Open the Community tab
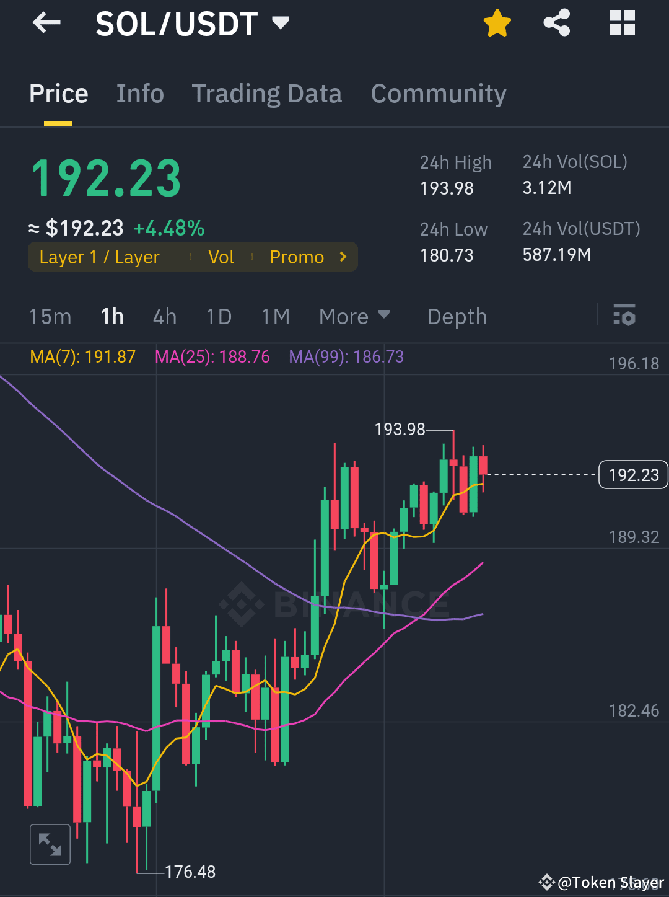This screenshot has width=669, height=897. point(438,94)
